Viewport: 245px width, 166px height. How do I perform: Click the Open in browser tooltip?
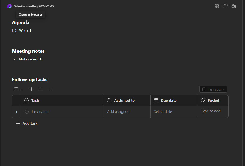click(x=31, y=15)
